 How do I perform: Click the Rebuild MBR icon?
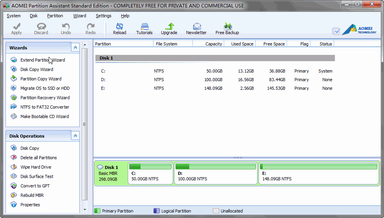tap(14, 195)
